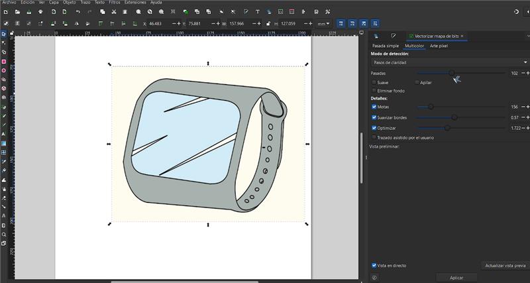Click the Suavizar bordes slider handle
This screenshot has height=283, width=530.
(x=454, y=118)
